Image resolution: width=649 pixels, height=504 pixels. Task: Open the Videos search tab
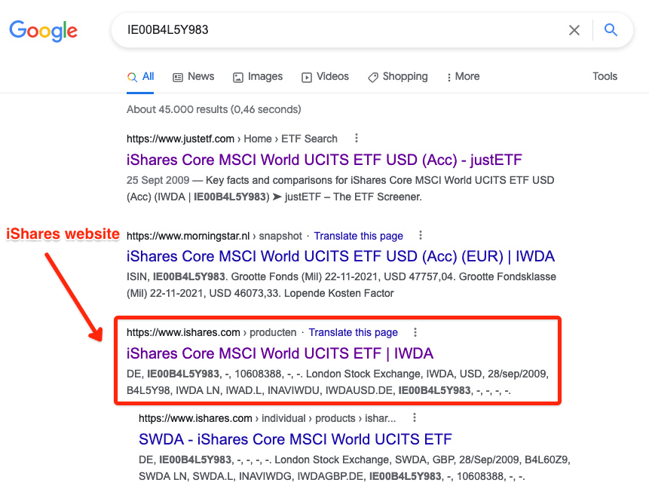click(325, 77)
